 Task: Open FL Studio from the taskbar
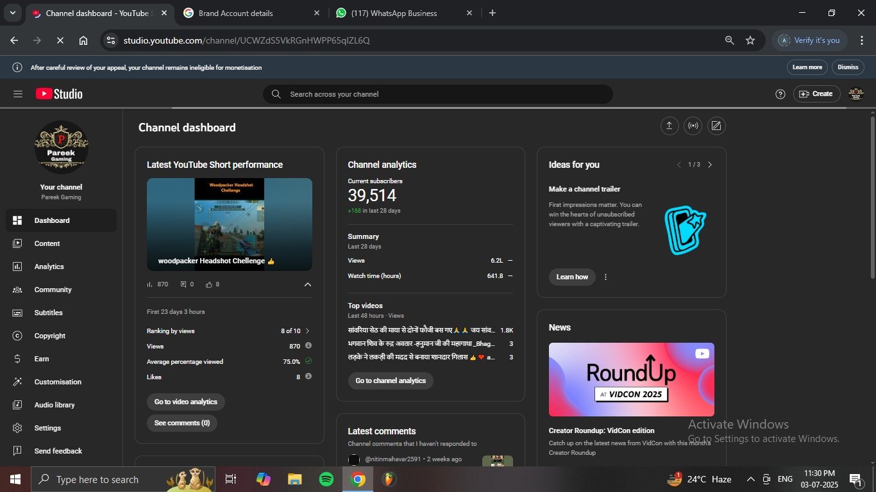pos(389,479)
